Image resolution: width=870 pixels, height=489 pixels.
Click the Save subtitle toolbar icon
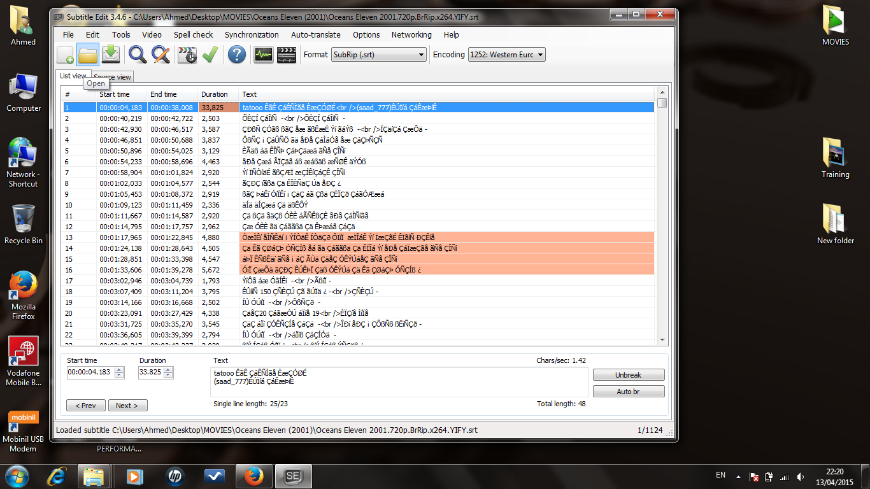[111, 55]
